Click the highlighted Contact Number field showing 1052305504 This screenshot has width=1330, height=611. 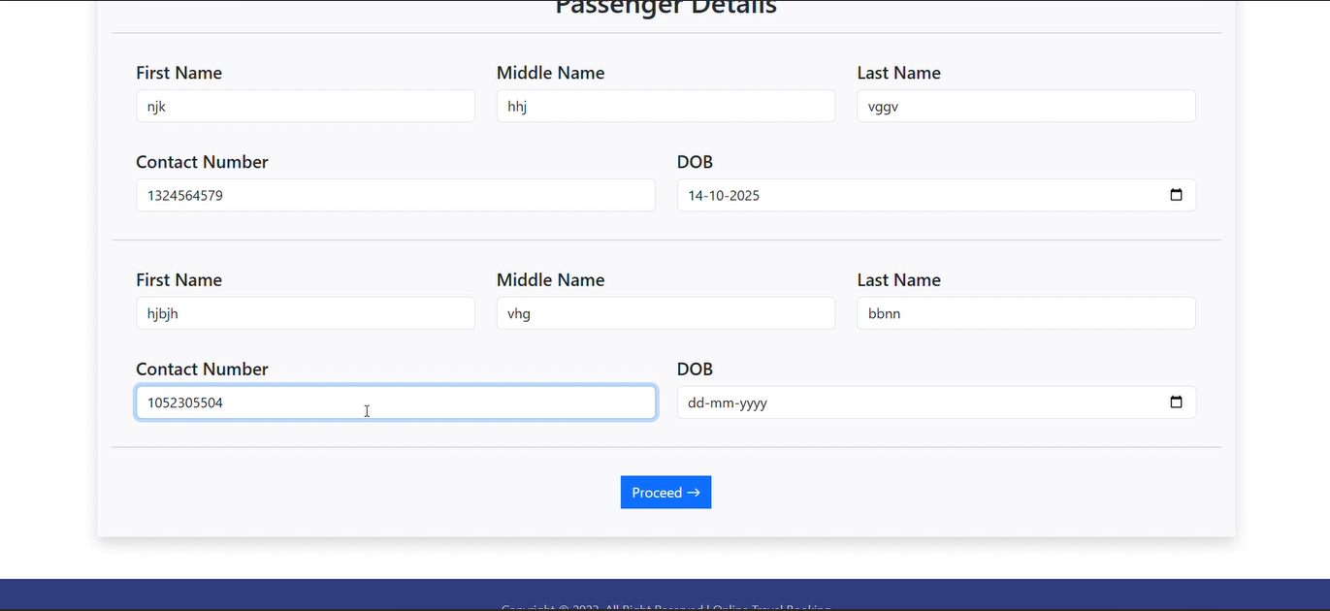click(x=396, y=402)
